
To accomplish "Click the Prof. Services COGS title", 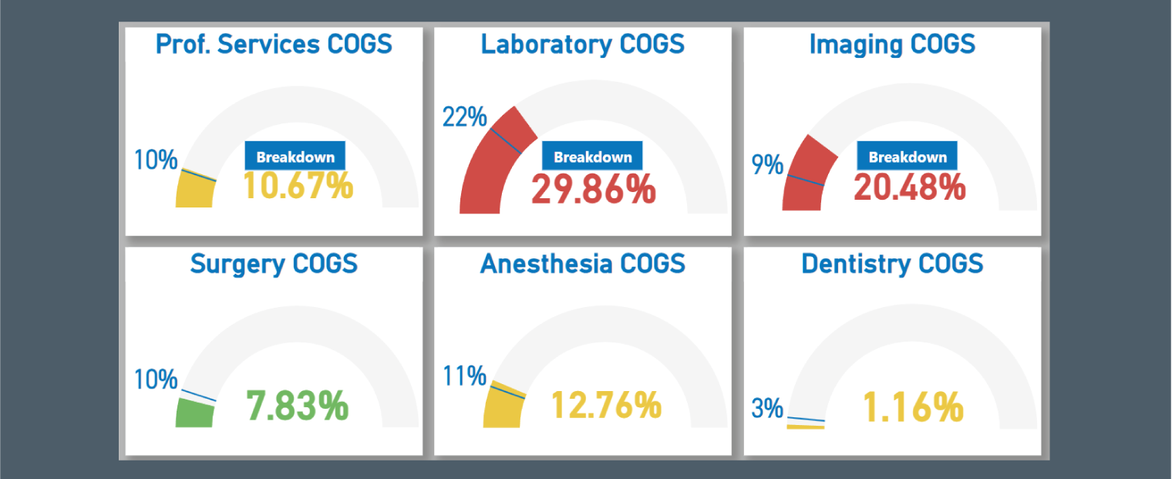I will click(x=274, y=44).
